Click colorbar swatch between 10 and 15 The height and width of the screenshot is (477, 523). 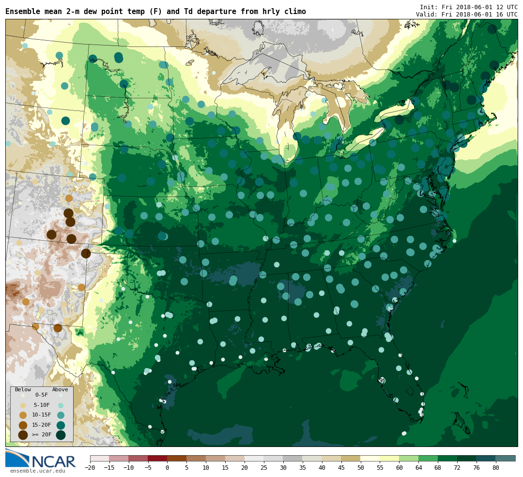(216, 458)
